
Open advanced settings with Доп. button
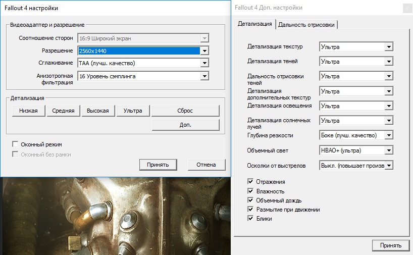pyautogui.click(x=185, y=125)
